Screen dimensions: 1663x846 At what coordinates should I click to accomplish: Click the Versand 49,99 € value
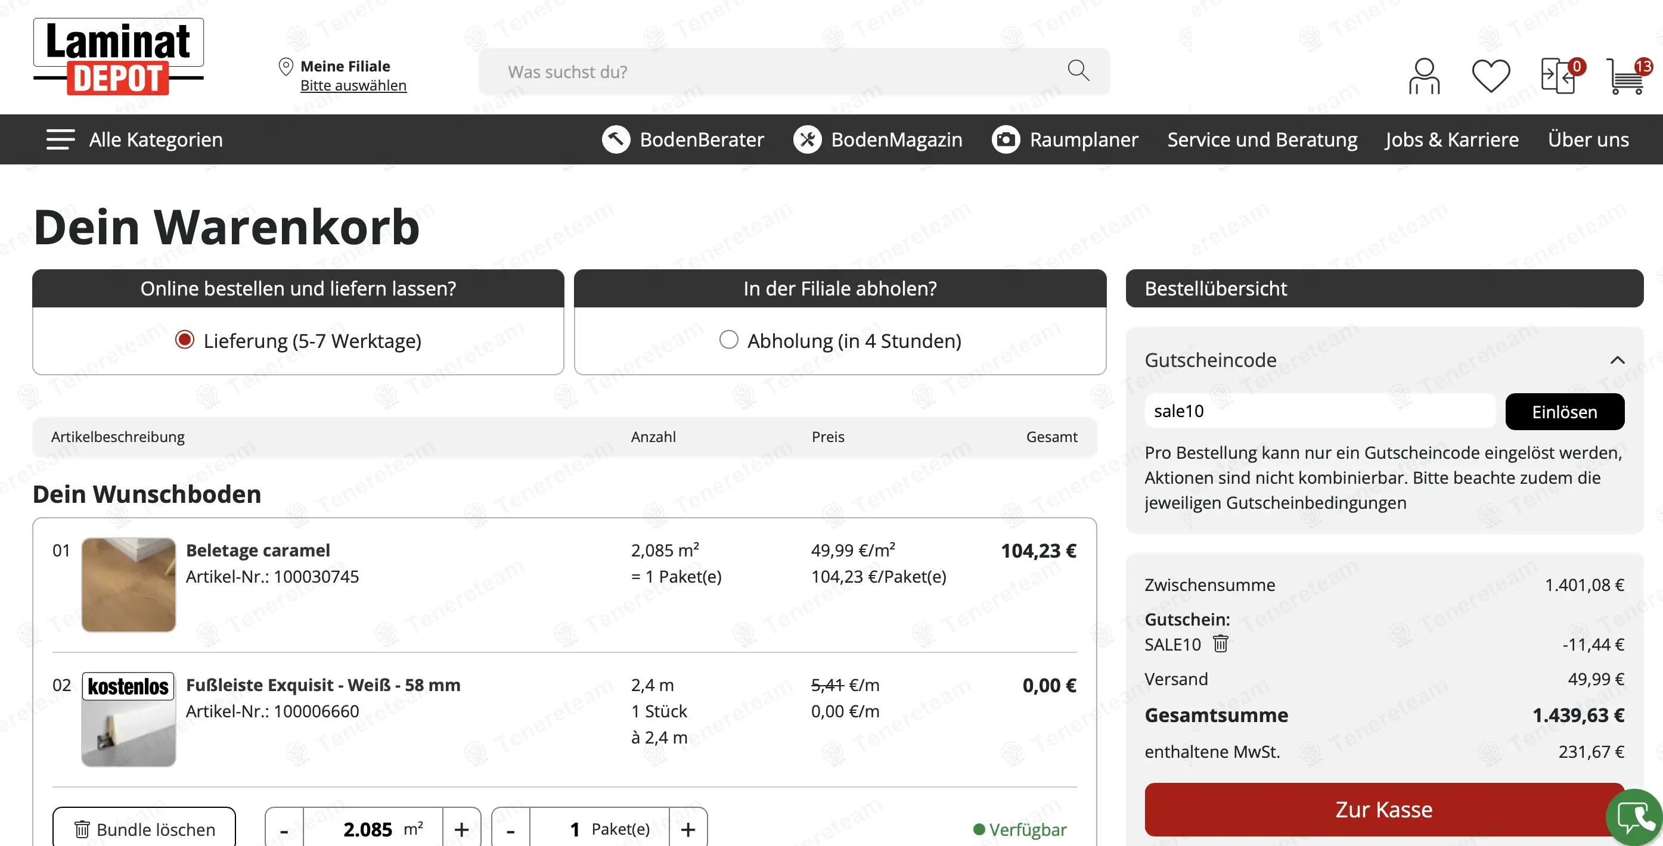pyautogui.click(x=1596, y=679)
